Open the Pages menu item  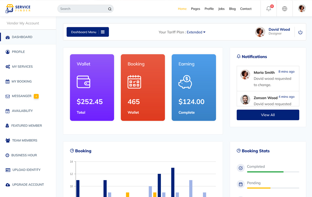[x=196, y=9]
